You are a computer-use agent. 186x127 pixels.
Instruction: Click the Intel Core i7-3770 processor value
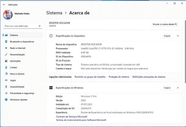[107, 49]
